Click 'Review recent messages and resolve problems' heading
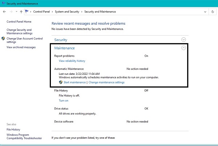The image size is (218, 146). click(x=88, y=23)
